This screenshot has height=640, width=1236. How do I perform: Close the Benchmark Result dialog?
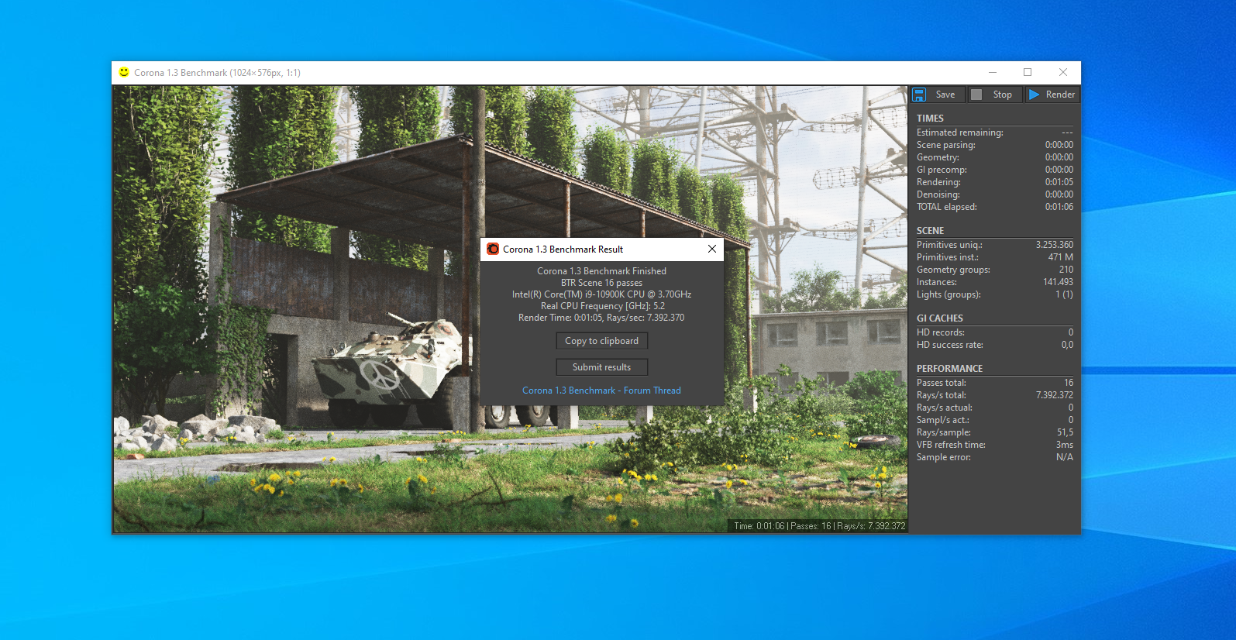click(x=712, y=249)
